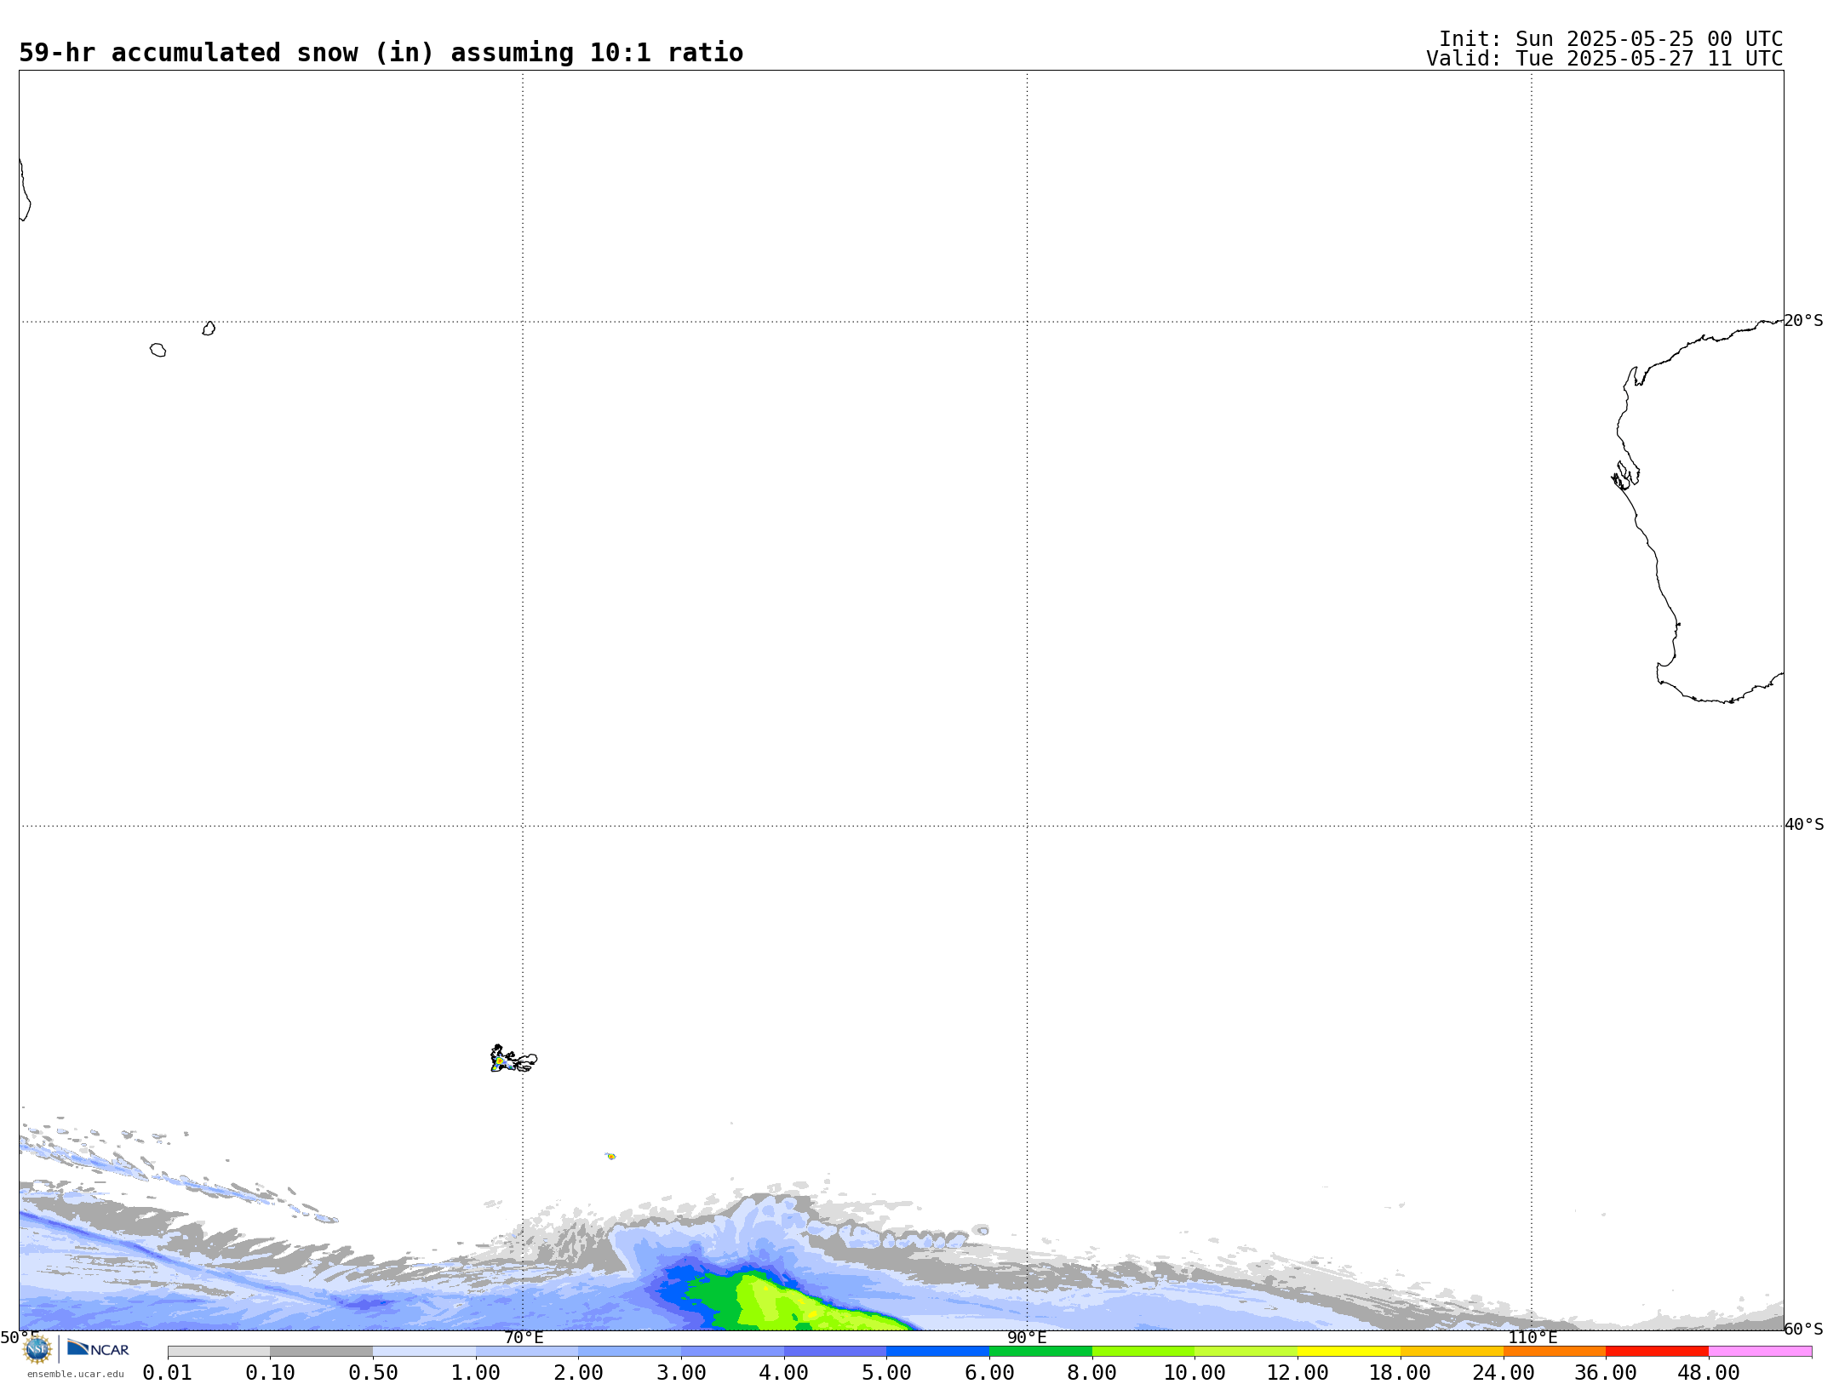Viewport: 1839px width, 1384px height.
Task: Click the small Heard Island snow spot
Action: click(x=610, y=1156)
